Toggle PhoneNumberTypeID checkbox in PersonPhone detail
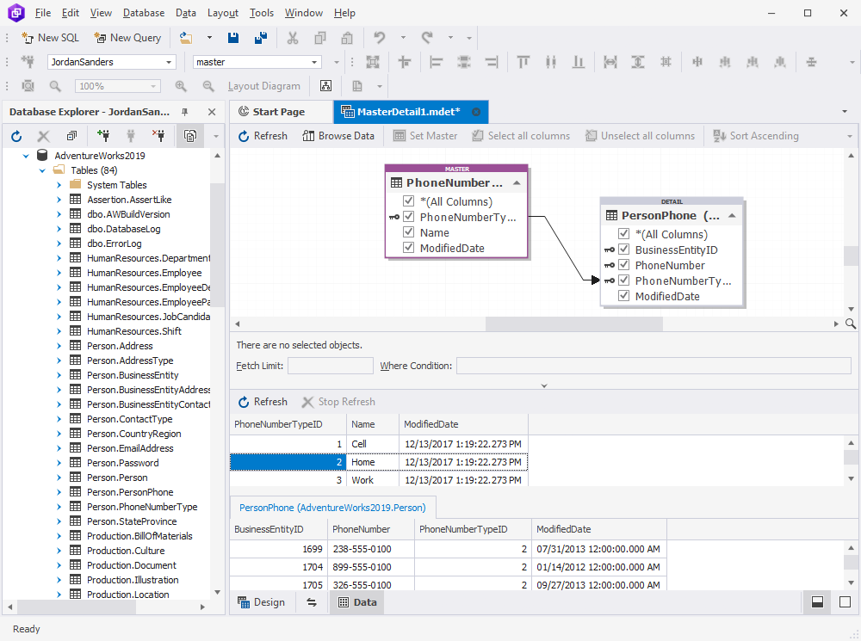Viewport: 861px width, 641px height. [x=623, y=280]
